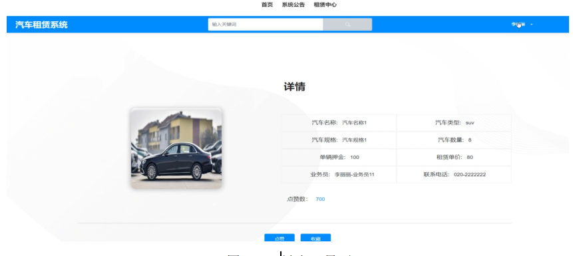Go to 首页 in top menu
573x256 pixels.
[267, 5]
